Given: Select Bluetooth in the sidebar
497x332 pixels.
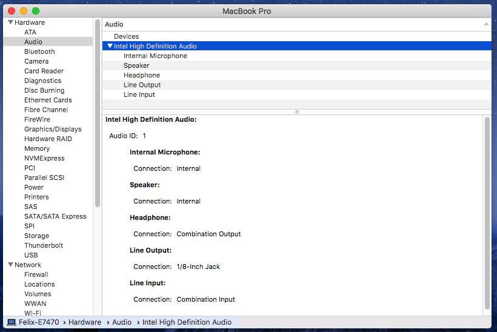Looking at the screenshot, I should point(39,51).
